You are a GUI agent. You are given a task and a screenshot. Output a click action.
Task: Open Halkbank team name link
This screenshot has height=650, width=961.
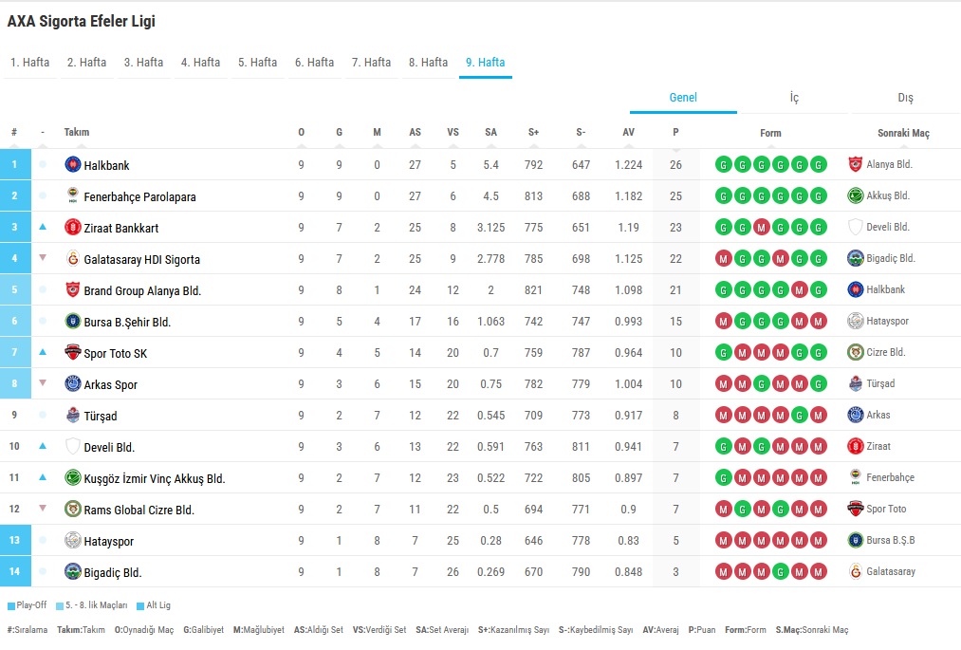tap(106, 165)
